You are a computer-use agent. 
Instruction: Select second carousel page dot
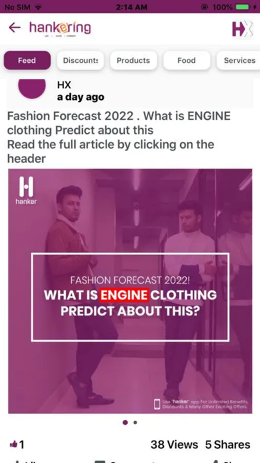click(135, 422)
